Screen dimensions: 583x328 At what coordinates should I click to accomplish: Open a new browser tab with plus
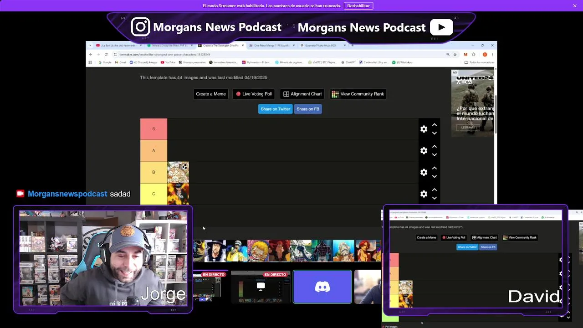pyautogui.click(x=352, y=46)
